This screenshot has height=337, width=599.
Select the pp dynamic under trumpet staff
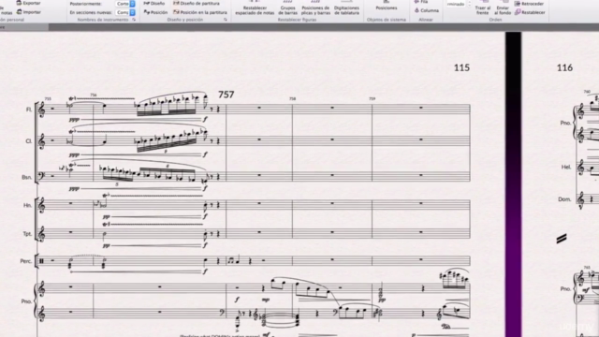[107, 246]
